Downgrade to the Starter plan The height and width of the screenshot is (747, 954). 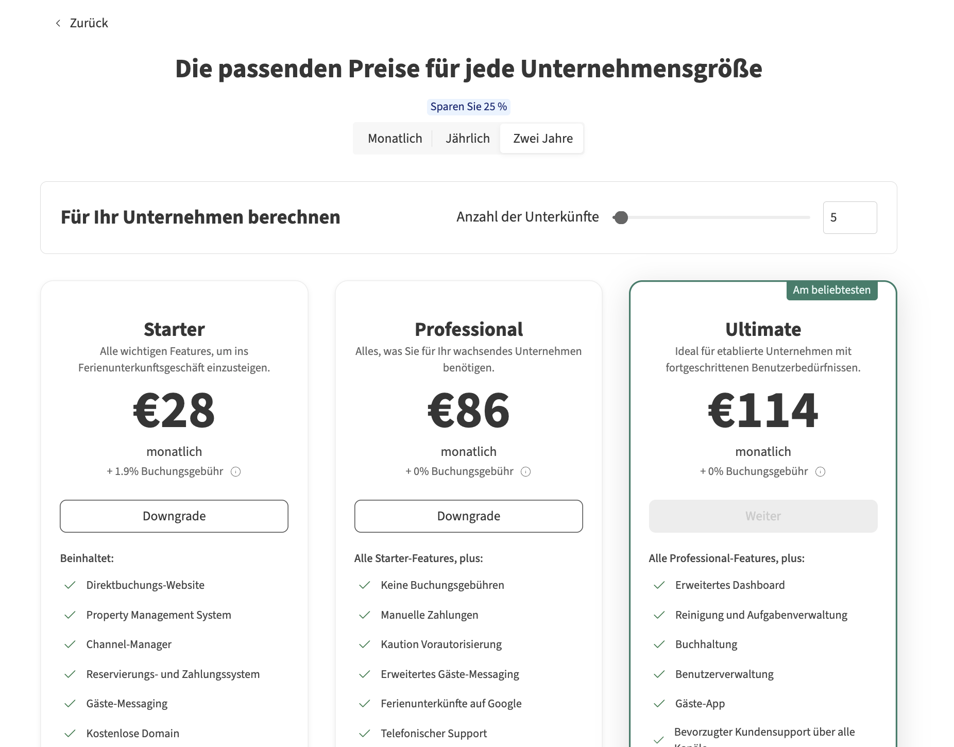(174, 516)
